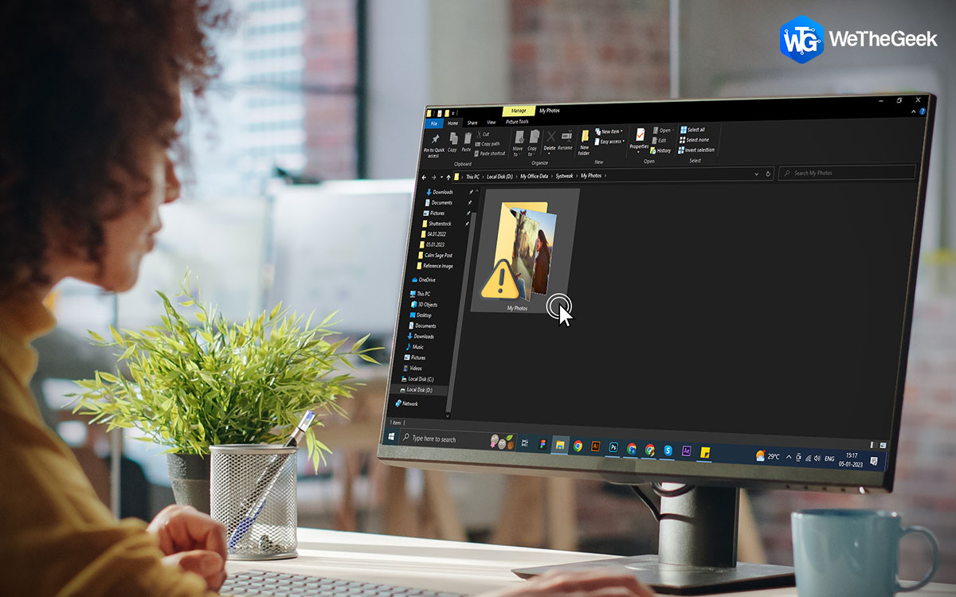This screenshot has width=956, height=597.
Task: Switch to the Share ribbon tab
Action: (x=472, y=123)
